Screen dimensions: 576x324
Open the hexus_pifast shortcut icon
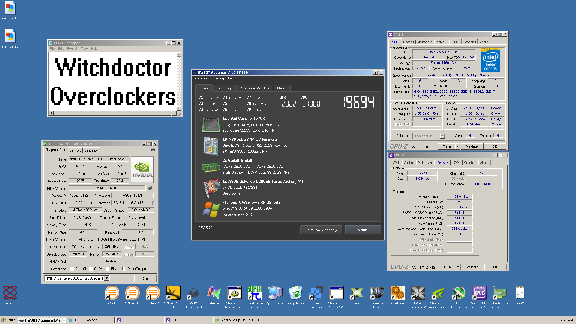click(x=234, y=297)
